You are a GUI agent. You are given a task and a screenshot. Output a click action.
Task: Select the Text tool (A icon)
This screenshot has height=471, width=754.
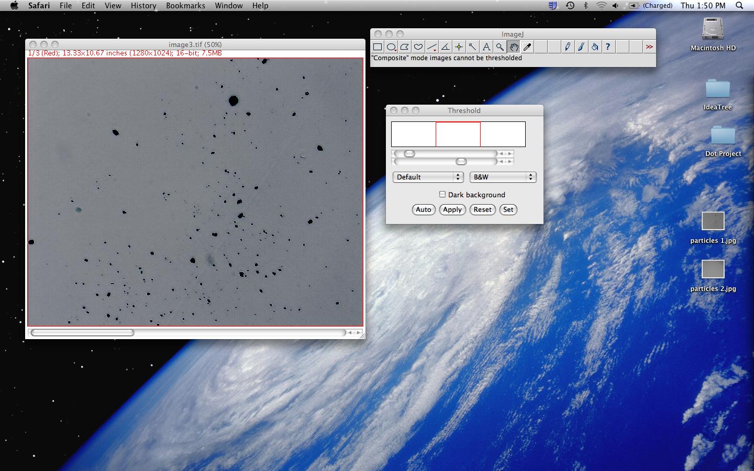[x=486, y=47]
